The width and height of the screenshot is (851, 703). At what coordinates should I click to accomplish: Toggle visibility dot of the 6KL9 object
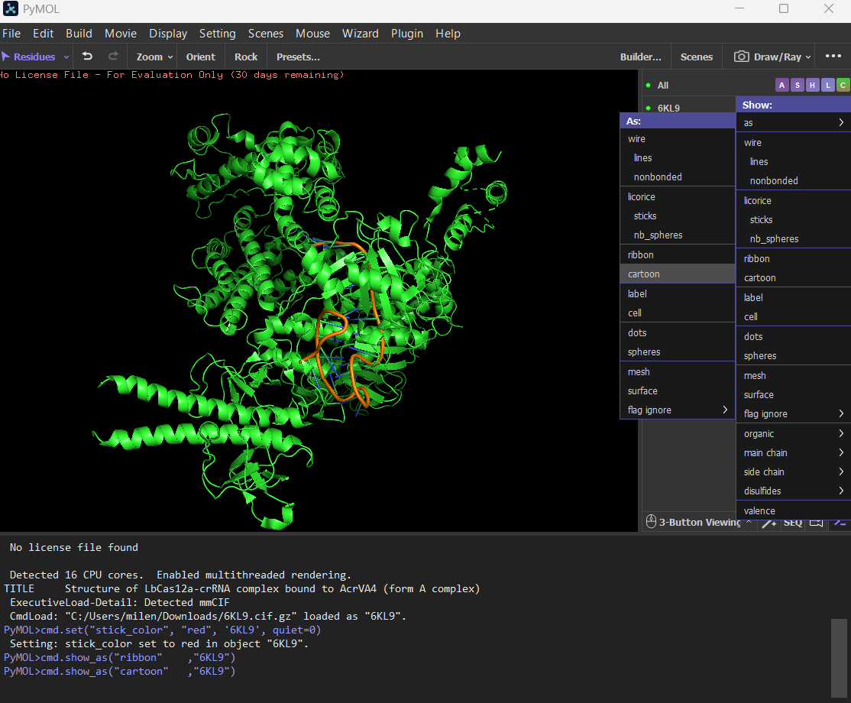click(x=648, y=108)
